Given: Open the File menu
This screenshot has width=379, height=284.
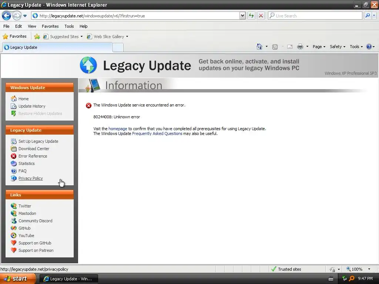Looking at the screenshot, I should [x=7, y=26].
